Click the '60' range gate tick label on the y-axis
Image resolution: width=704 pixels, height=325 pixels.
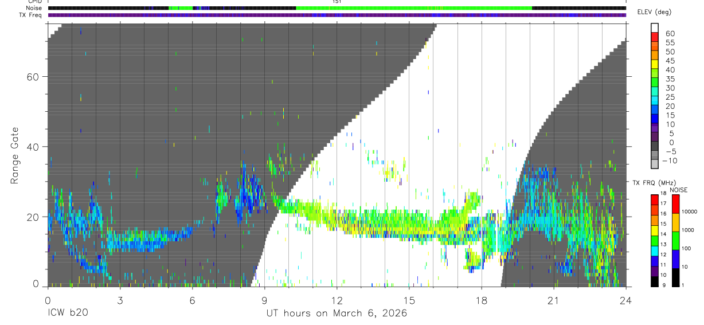click(33, 77)
